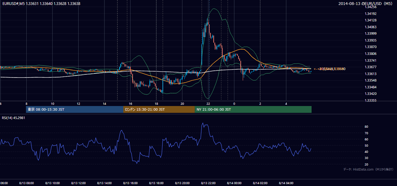The width and height of the screenshot is (397, 186).
Task: Click hour label 10 on price chart axis
Action: point(52,104)
